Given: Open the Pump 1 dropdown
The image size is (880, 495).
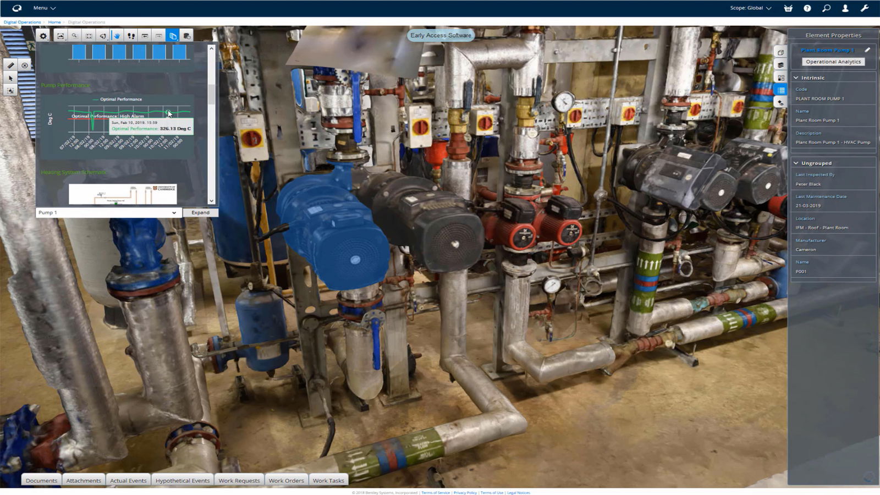Looking at the screenshot, I should pos(107,212).
